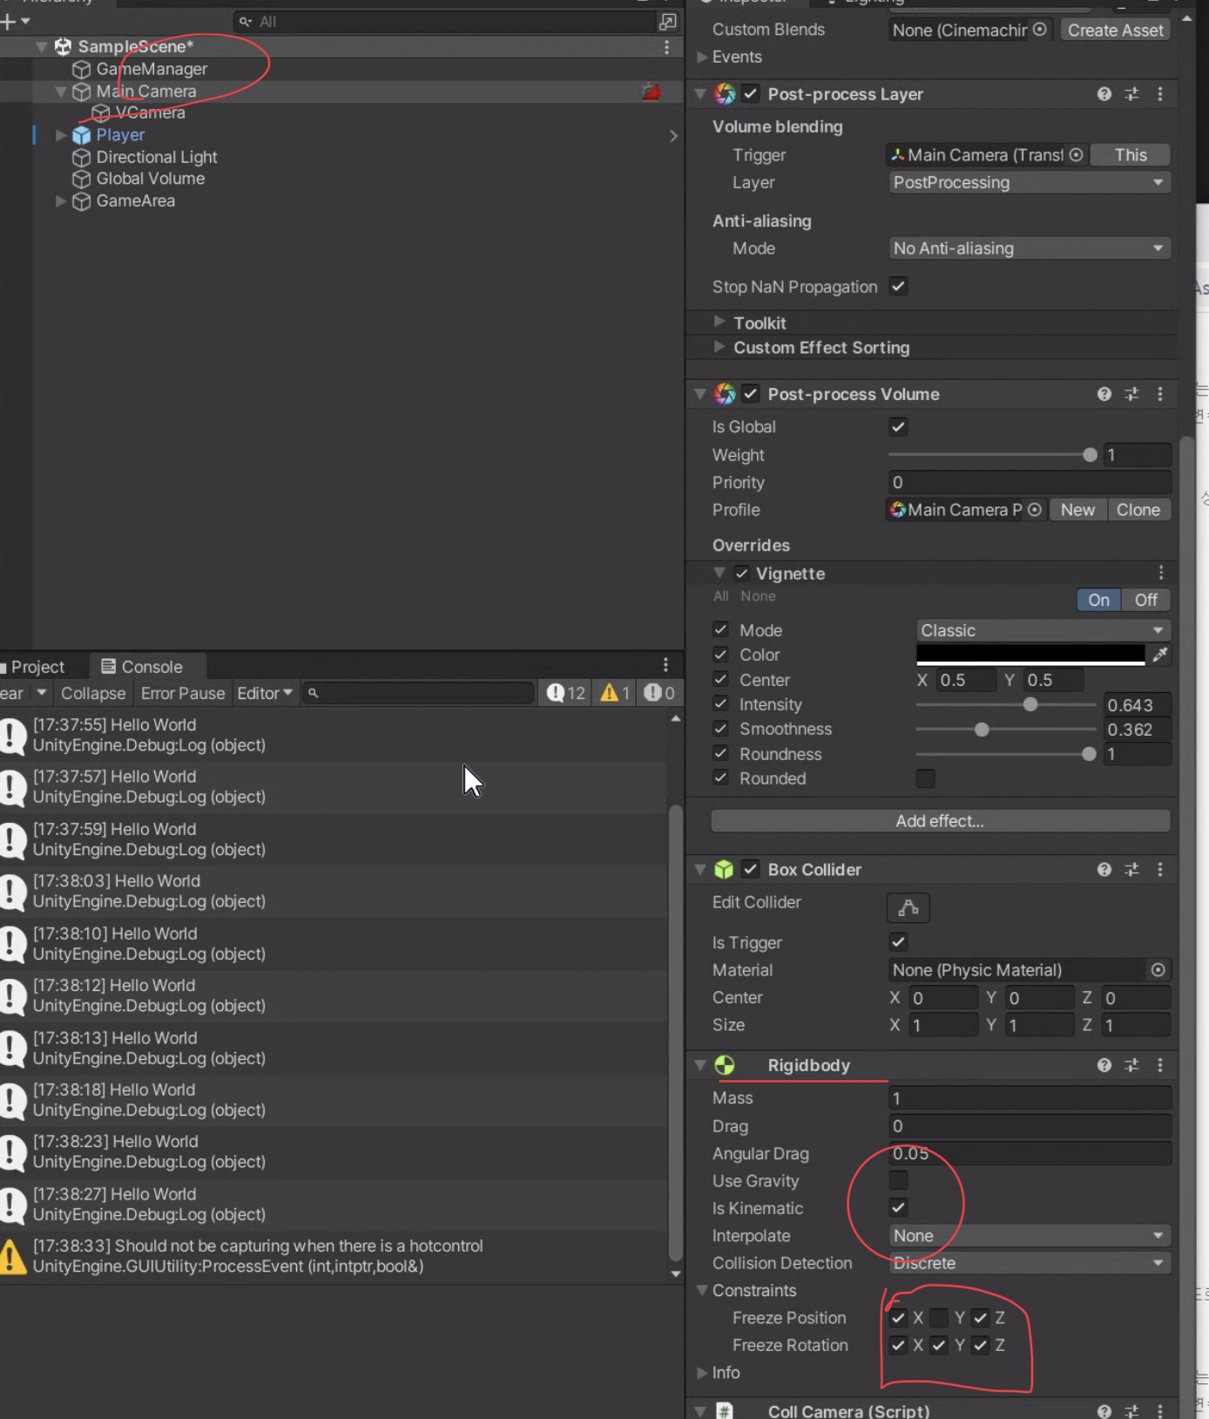The height and width of the screenshot is (1419, 1209).
Task: Enable the Use Gravity checkbox
Action: pos(898,1180)
